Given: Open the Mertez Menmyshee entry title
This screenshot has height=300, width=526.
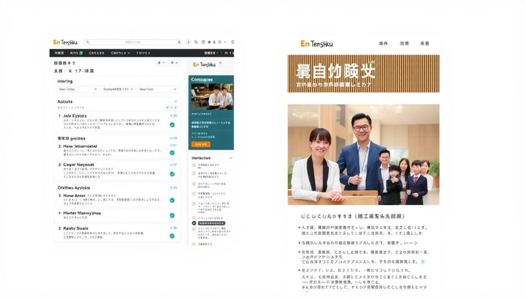Looking at the screenshot, I should tap(82, 213).
